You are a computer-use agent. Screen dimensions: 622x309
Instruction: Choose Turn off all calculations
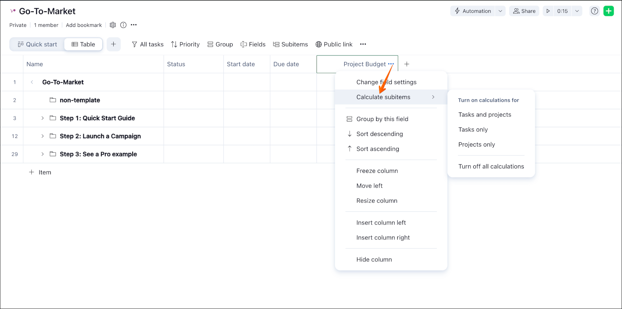coord(491,167)
